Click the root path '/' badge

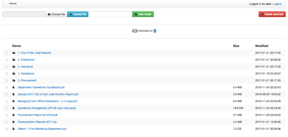(155, 31)
